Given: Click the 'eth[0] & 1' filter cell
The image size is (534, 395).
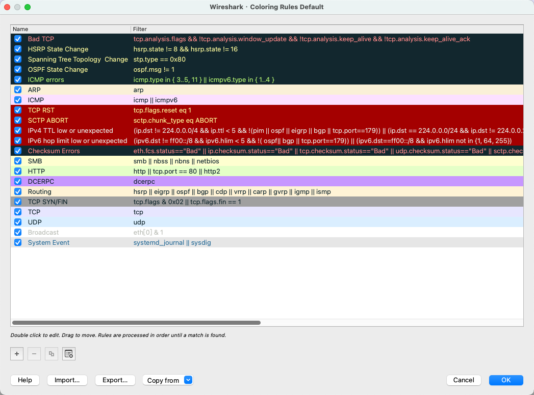Looking at the screenshot, I should (148, 233).
